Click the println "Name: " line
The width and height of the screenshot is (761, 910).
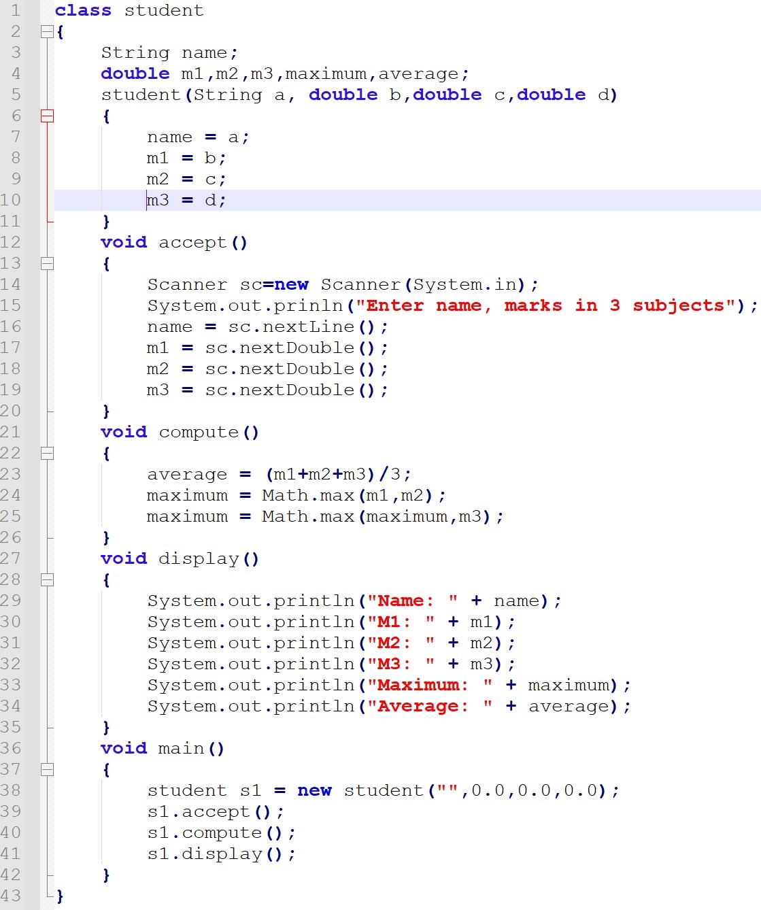(x=354, y=601)
